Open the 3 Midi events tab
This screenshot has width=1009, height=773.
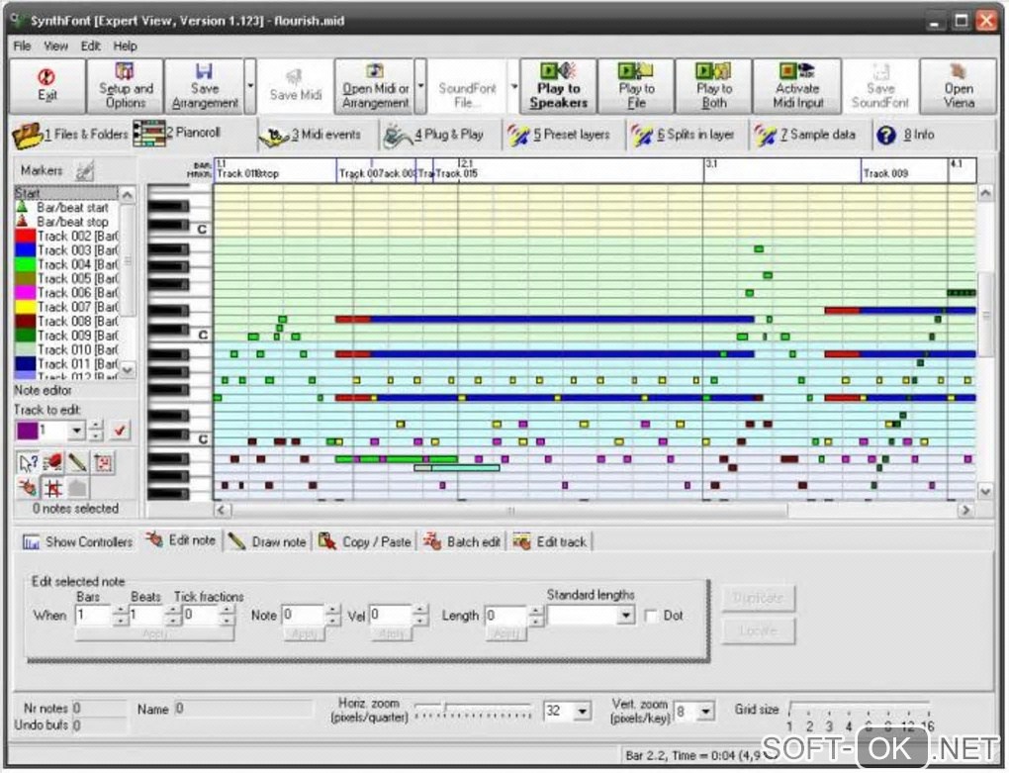point(311,135)
